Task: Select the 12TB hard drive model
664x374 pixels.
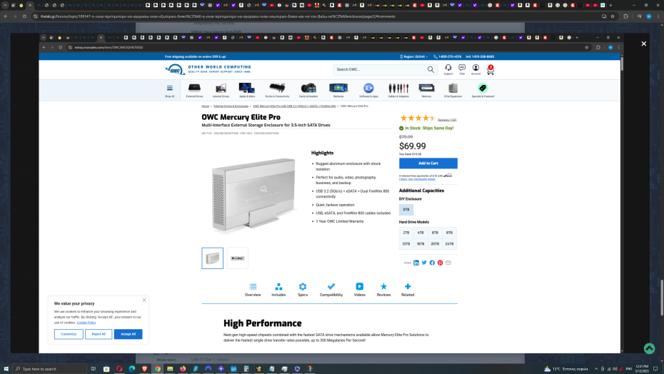Action: click(406, 244)
